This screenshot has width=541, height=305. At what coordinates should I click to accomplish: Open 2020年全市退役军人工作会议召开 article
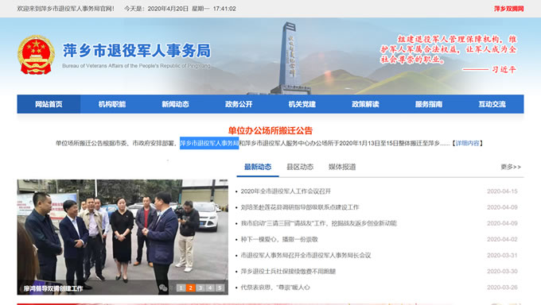pos(286,191)
